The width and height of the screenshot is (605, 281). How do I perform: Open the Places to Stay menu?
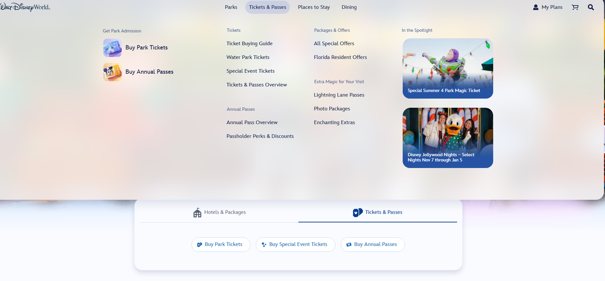pyautogui.click(x=314, y=7)
